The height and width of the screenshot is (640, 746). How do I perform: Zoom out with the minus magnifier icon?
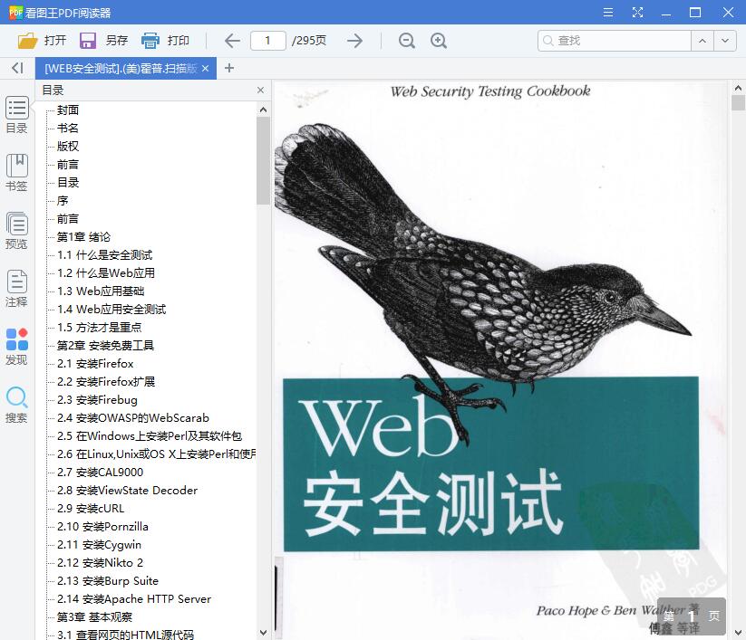(x=407, y=41)
